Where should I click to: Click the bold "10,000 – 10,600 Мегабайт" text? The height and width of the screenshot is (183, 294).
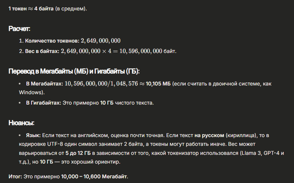pyautogui.click(x=94, y=177)
